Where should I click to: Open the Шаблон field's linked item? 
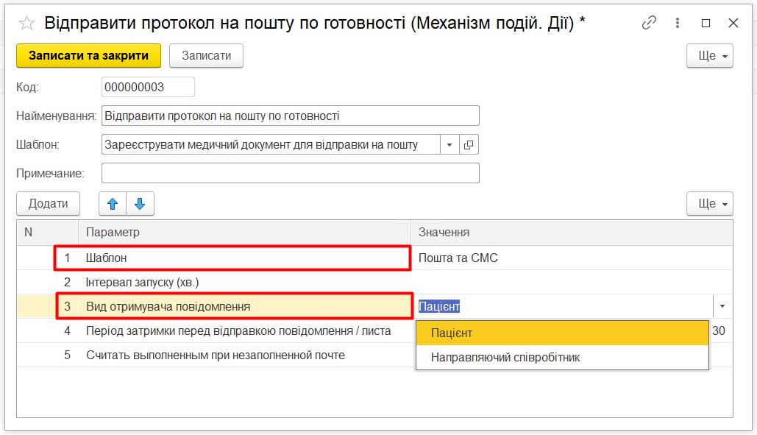469,145
